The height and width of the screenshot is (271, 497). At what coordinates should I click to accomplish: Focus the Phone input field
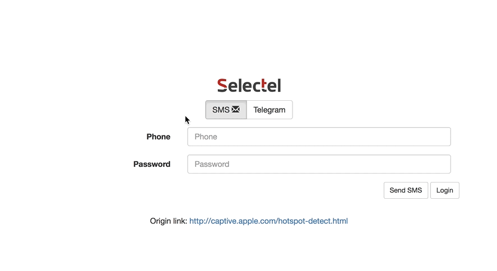tap(319, 137)
